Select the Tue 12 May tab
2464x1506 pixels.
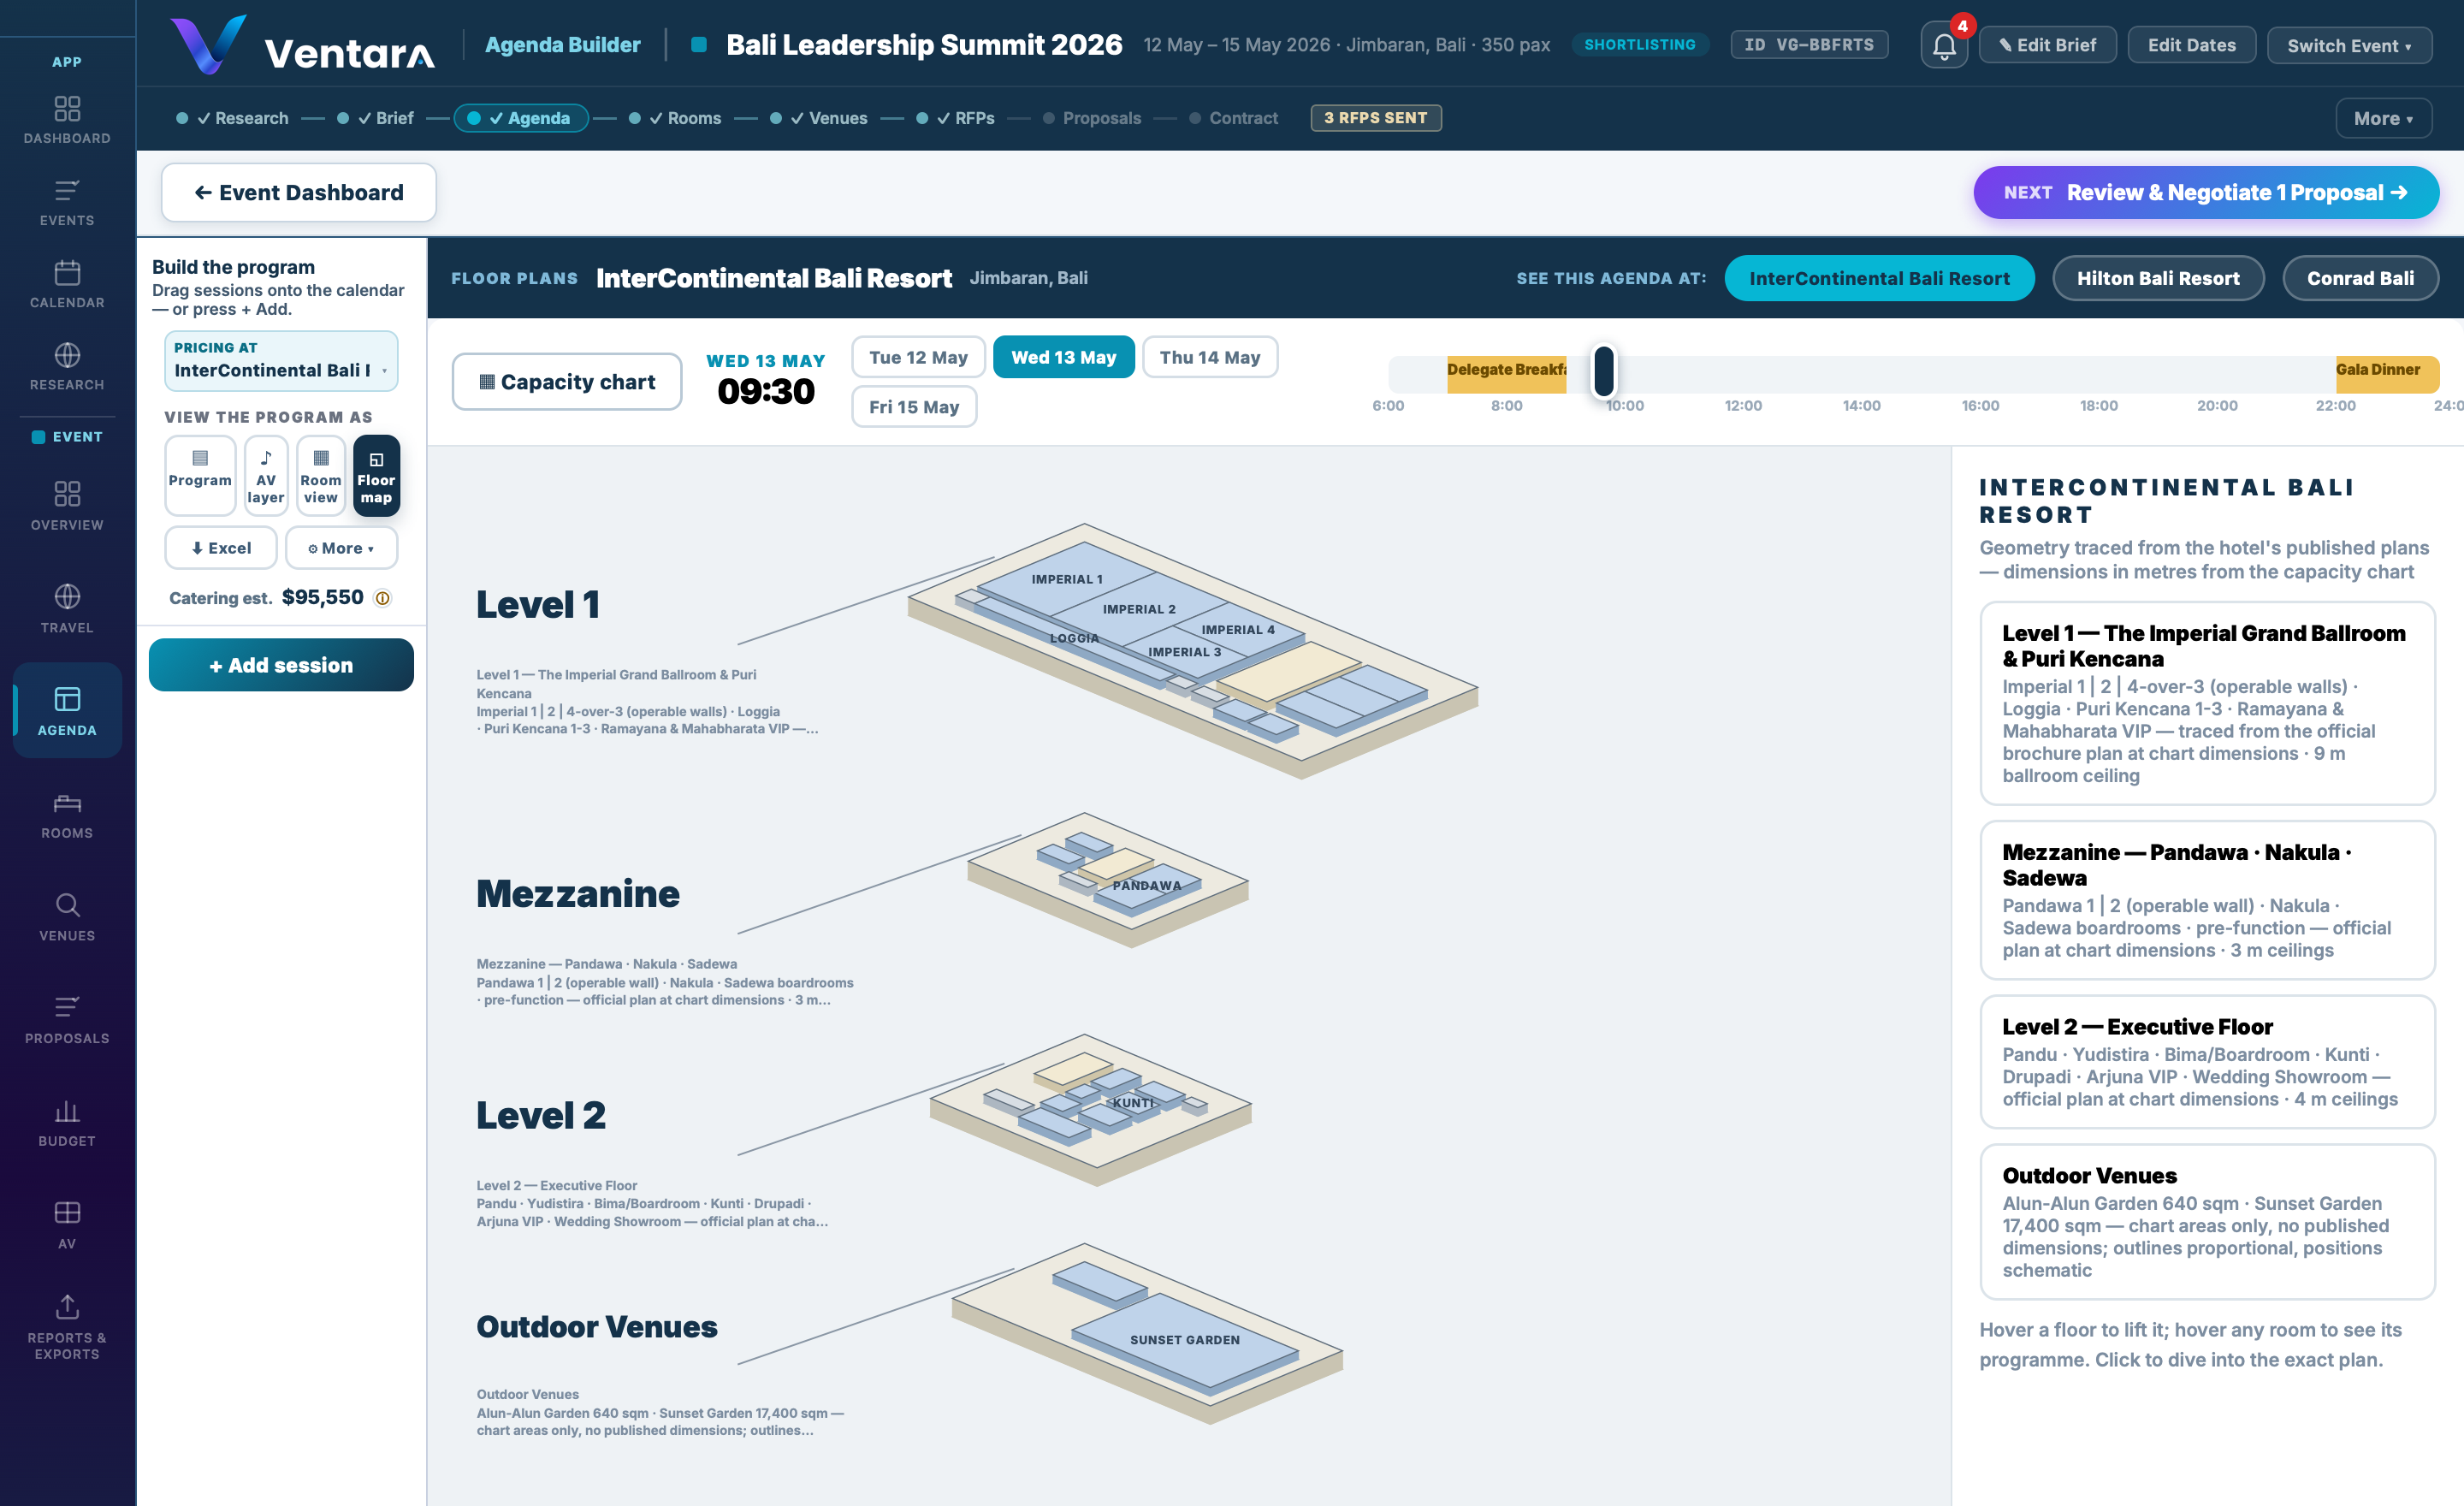(x=918, y=357)
